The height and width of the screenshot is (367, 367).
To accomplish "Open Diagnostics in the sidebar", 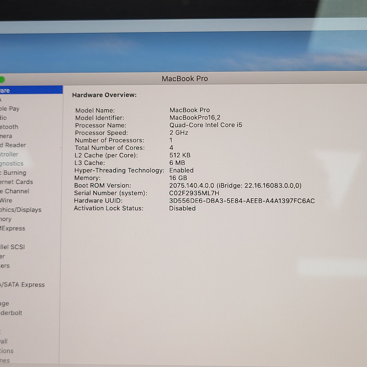I will point(12,164).
